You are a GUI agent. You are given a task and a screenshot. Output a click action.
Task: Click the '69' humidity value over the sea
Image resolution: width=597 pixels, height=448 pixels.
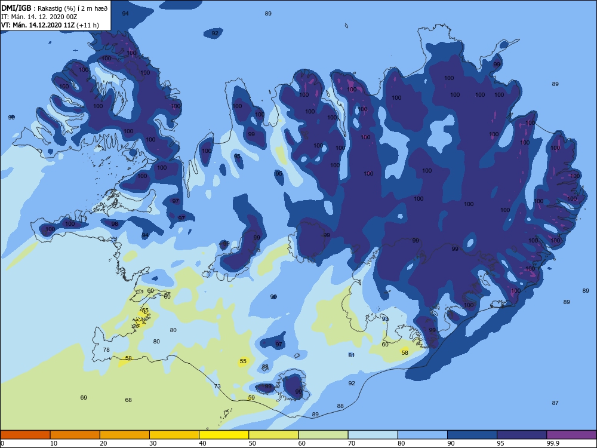(84, 398)
